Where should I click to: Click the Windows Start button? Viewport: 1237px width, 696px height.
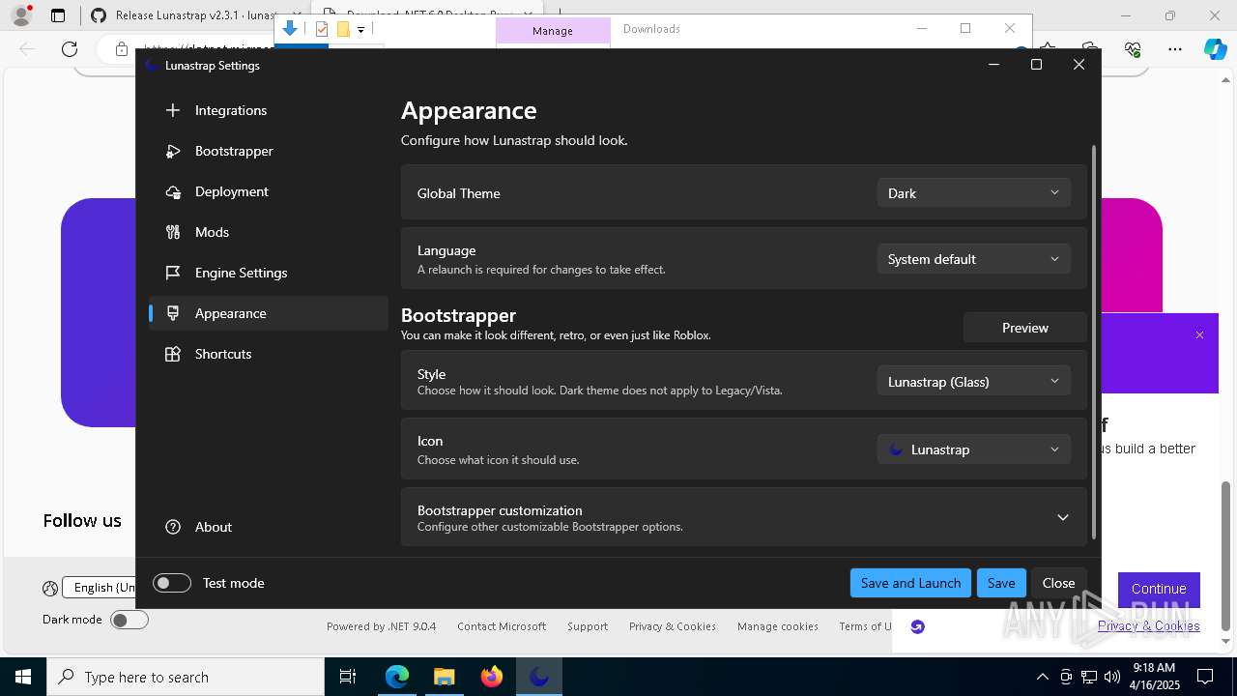[x=23, y=677]
